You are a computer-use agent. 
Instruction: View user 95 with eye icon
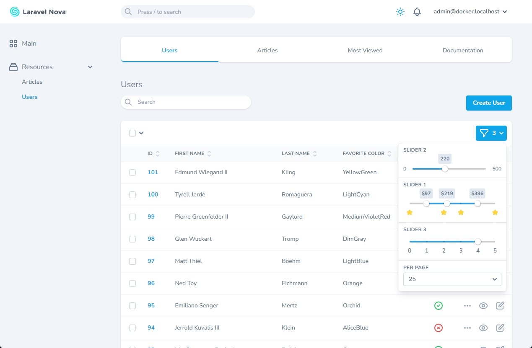pos(483,306)
